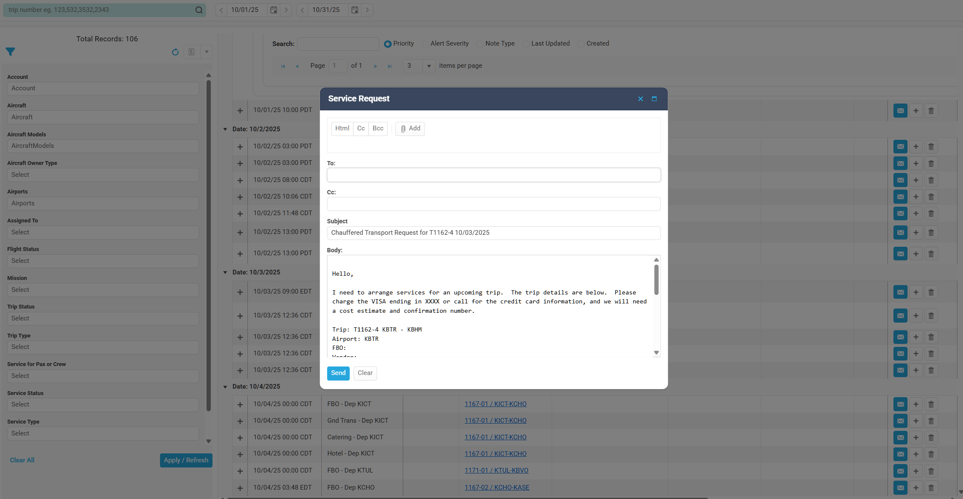Image resolution: width=963 pixels, height=499 pixels.
Task: Click plus icon for Catering - Dep KICT row
Action: click(916, 438)
